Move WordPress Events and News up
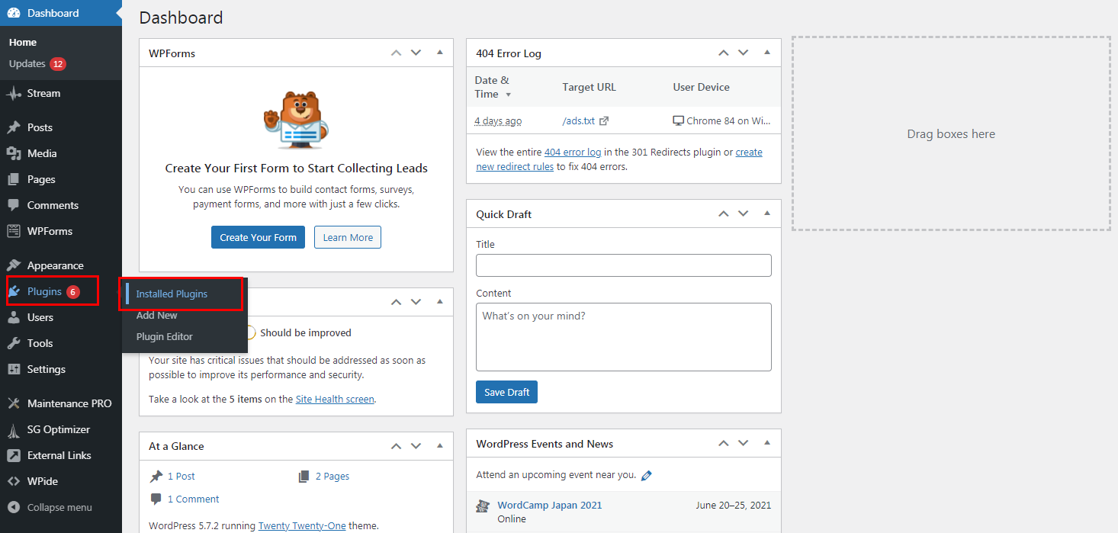This screenshot has height=533, width=1118. tap(723, 443)
